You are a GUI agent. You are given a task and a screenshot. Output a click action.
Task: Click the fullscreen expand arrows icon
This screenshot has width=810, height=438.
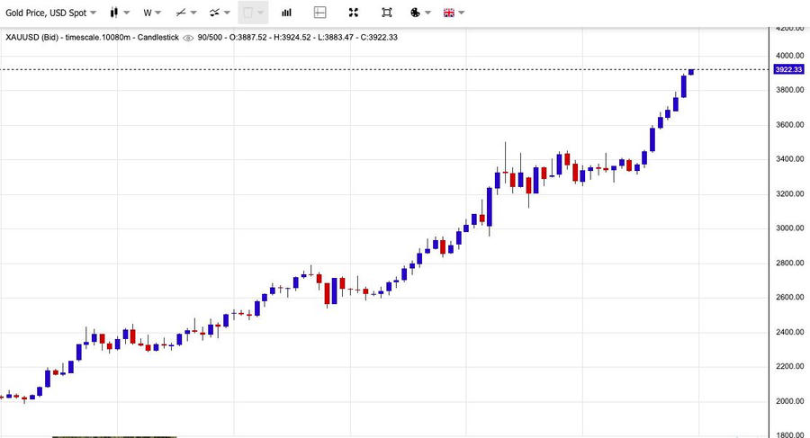(x=353, y=13)
